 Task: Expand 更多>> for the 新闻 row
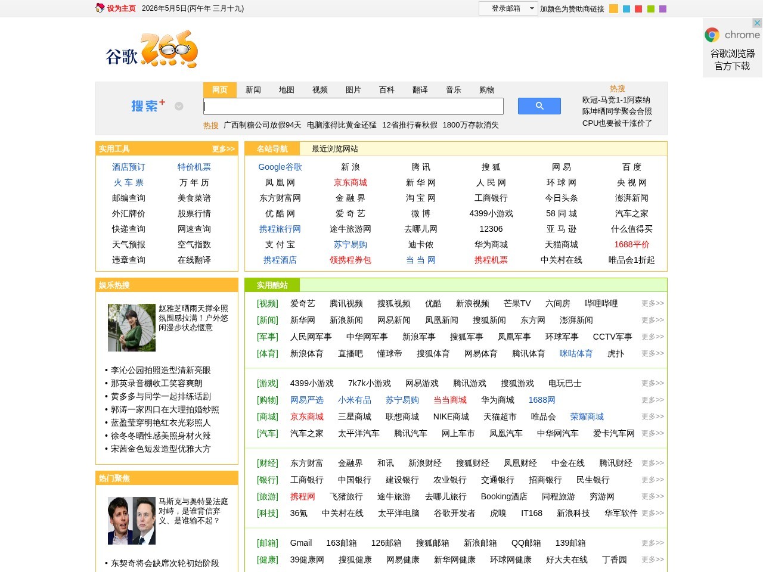pyautogui.click(x=653, y=320)
